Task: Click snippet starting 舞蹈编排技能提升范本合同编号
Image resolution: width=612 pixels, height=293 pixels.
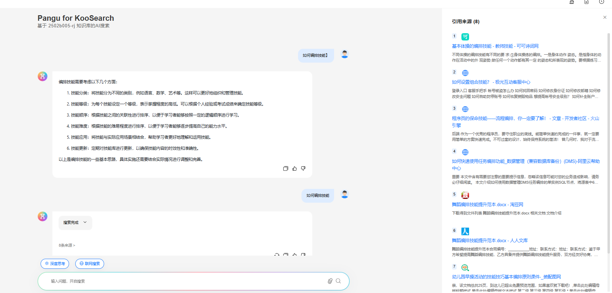Action: pos(526,252)
